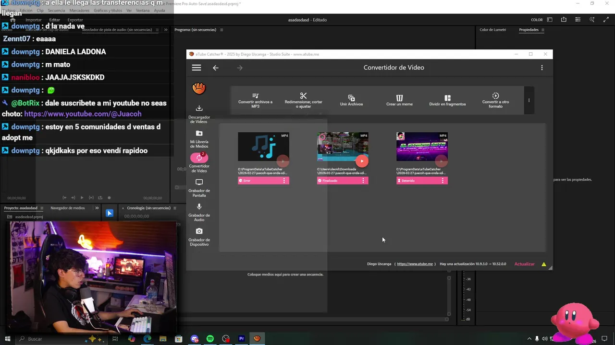Open Spotify from the taskbar
The image size is (615, 345).
(x=210, y=339)
